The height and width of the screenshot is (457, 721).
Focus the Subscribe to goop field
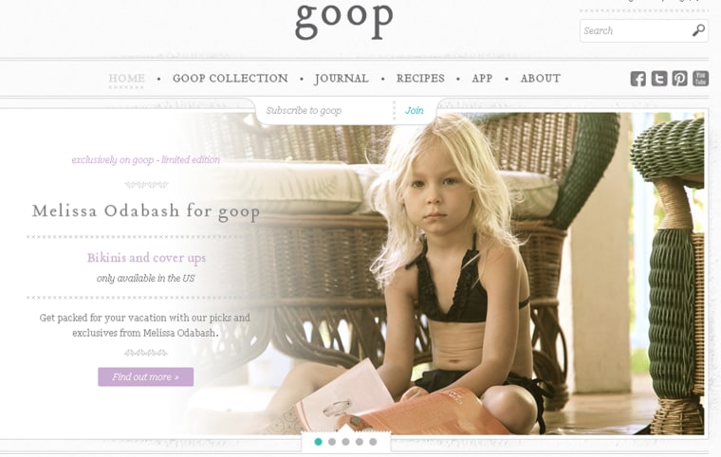click(326, 111)
